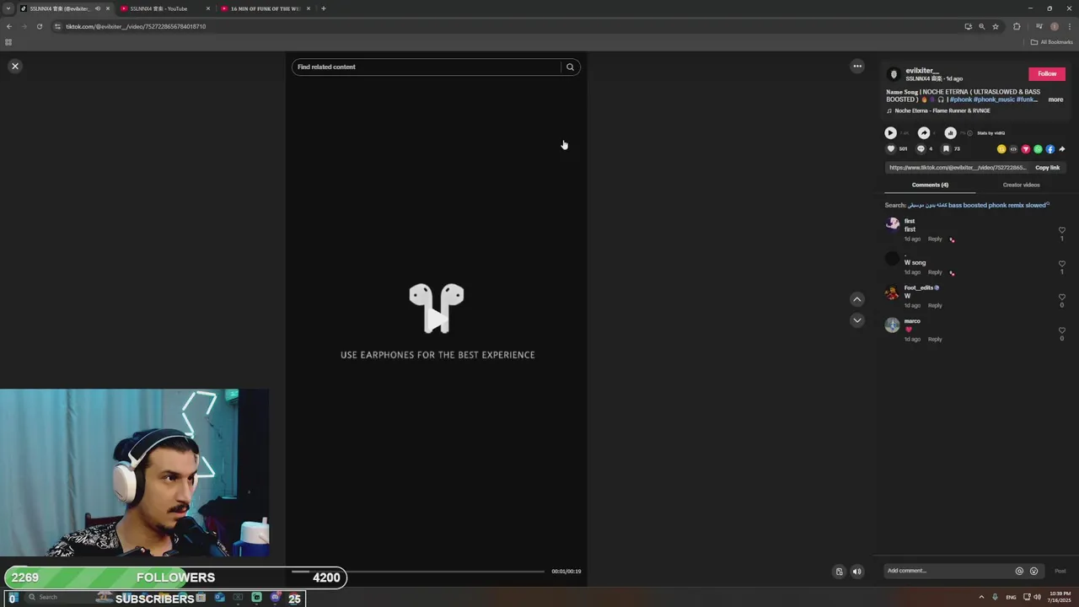The height and width of the screenshot is (607, 1079).
Task: Click the address bar URL
Action: pyautogui.click(x=136, y=26)
